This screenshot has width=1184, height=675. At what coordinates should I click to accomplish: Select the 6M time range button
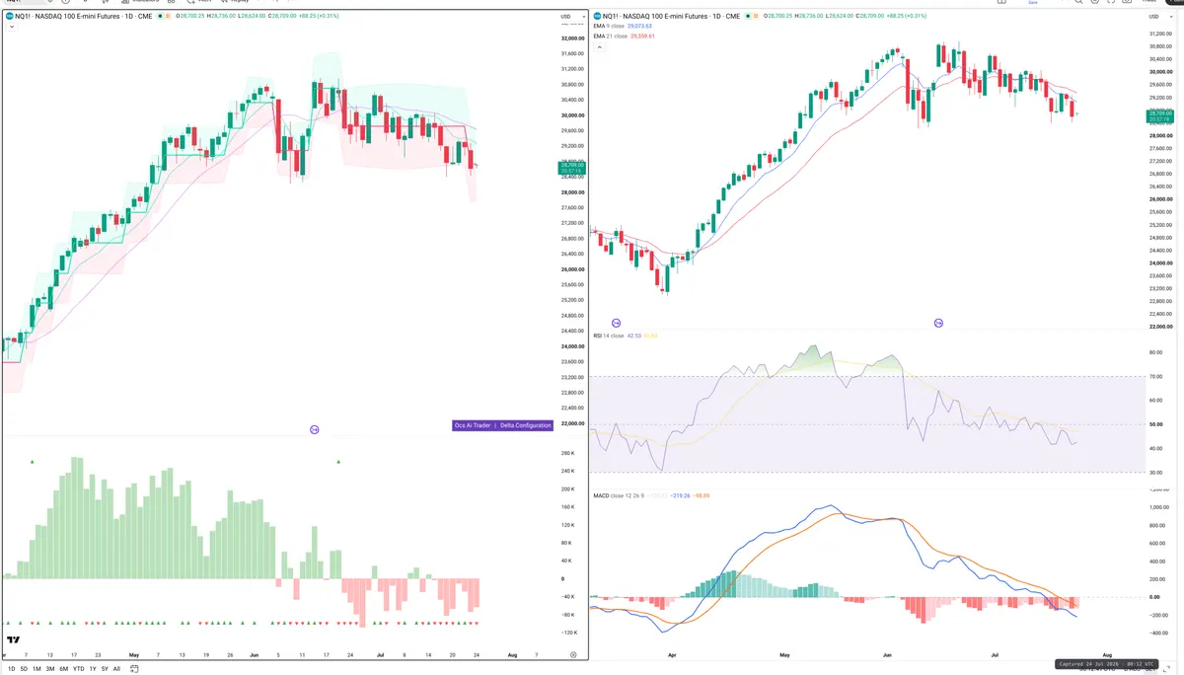[63, 668]
